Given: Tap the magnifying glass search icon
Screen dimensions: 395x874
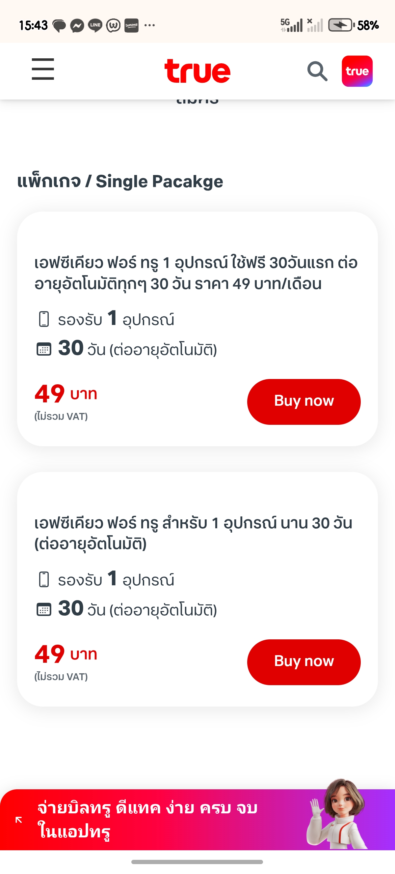Looking at the screenshot, I should (317, 71).
